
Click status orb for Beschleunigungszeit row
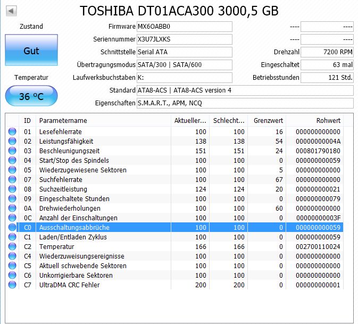(x=12, y=151)
